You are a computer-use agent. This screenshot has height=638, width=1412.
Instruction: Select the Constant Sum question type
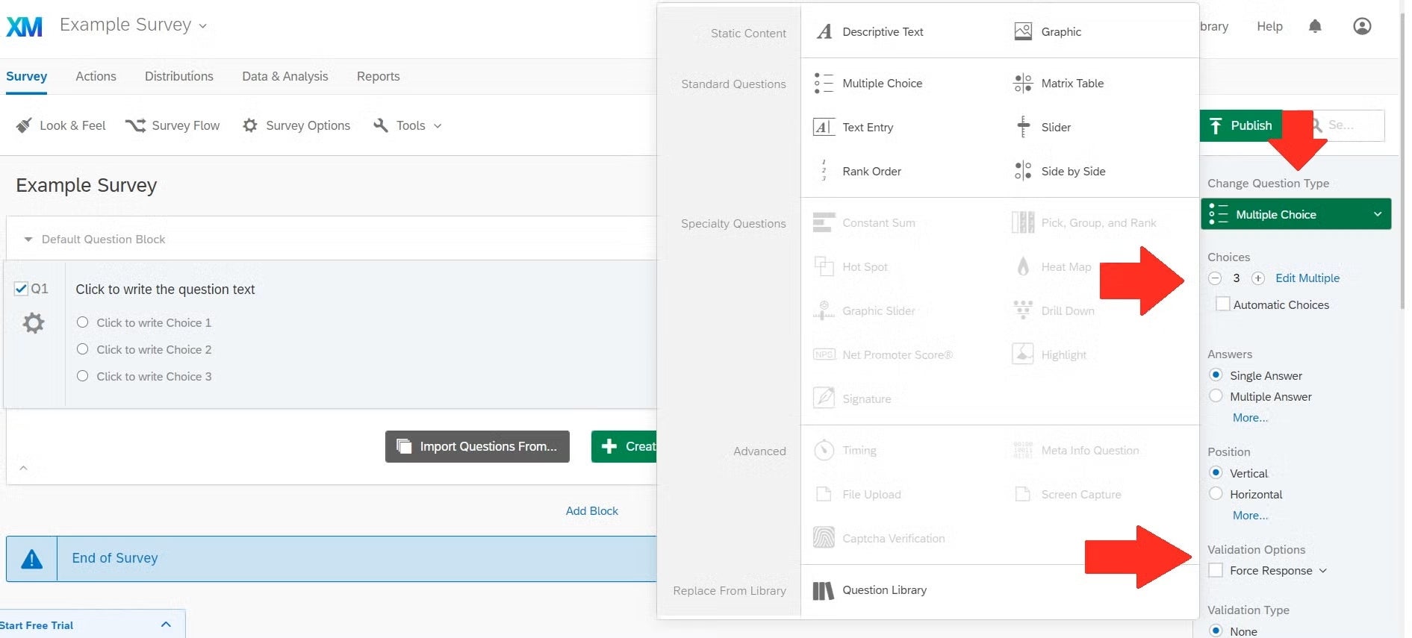[864, 222]
